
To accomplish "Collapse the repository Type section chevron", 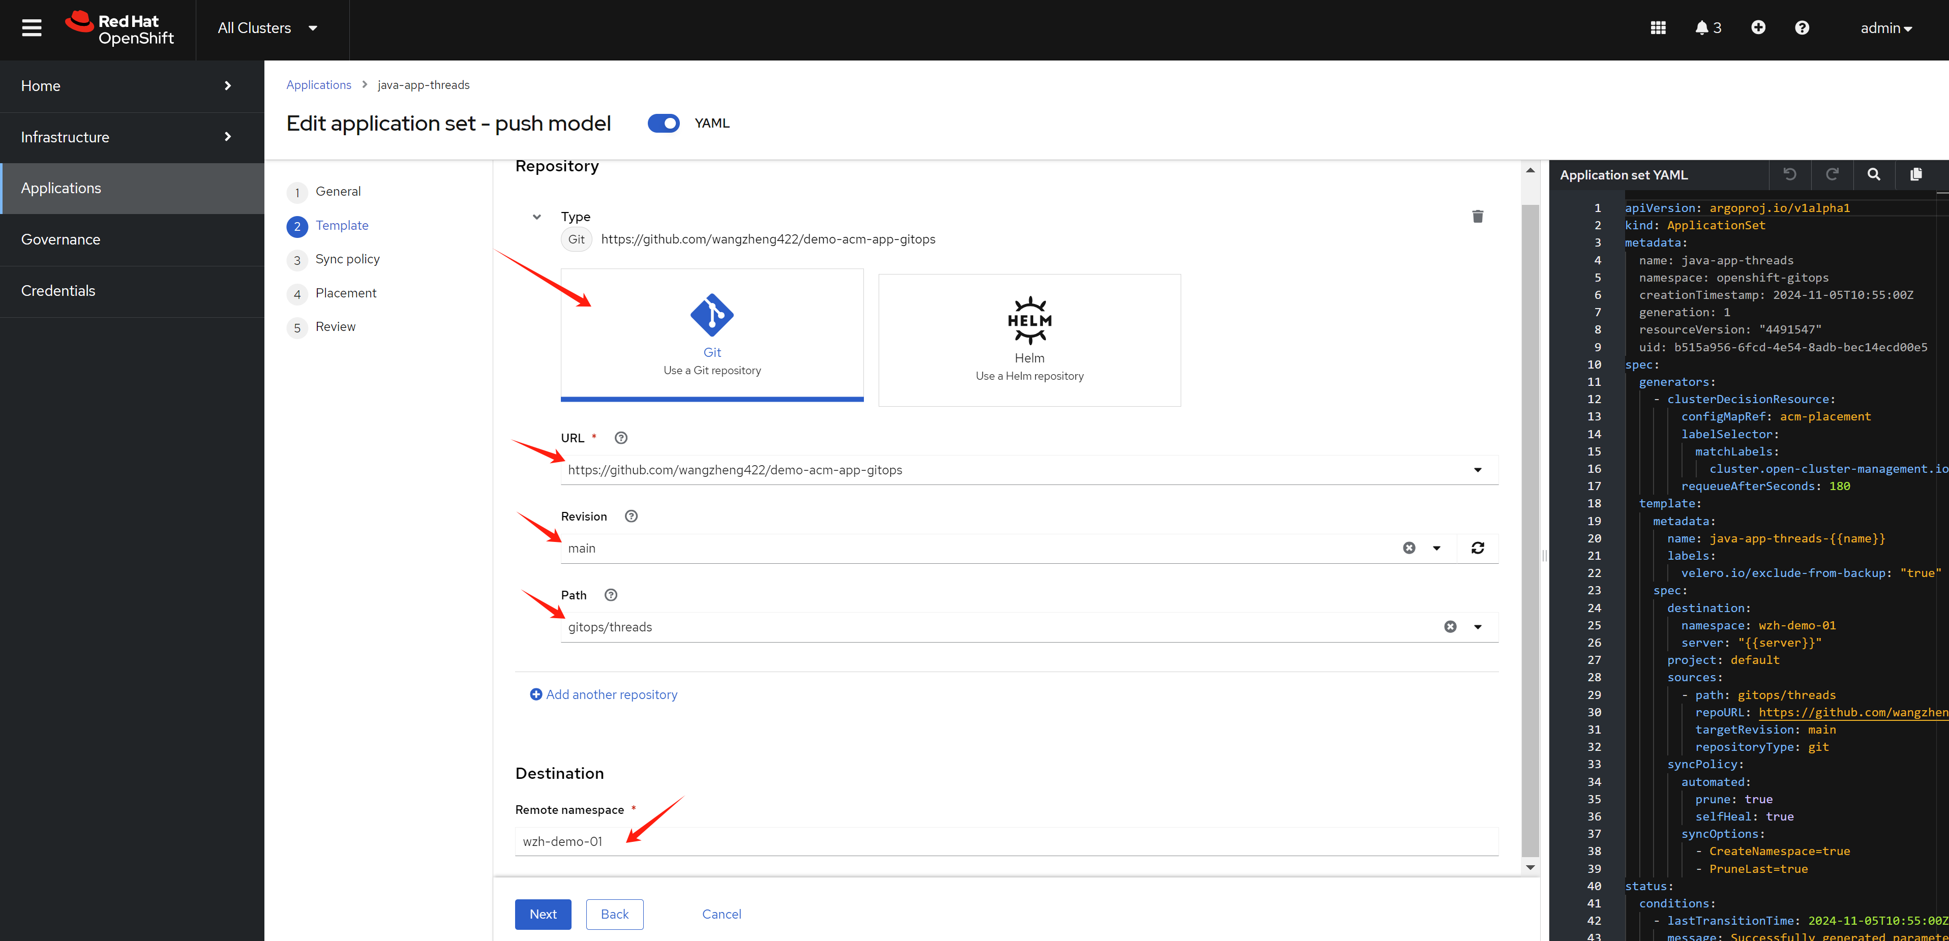I will 536,217.
